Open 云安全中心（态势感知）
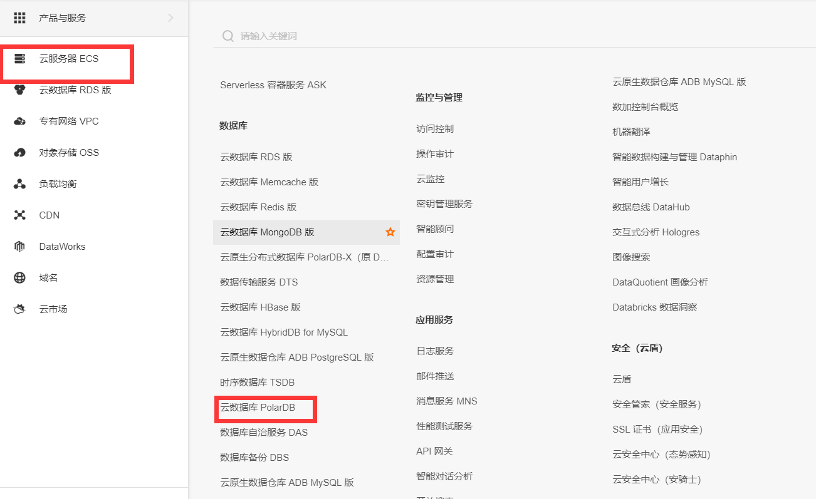The width and height of the screenshot is (816, 499). tap(662, 455)
